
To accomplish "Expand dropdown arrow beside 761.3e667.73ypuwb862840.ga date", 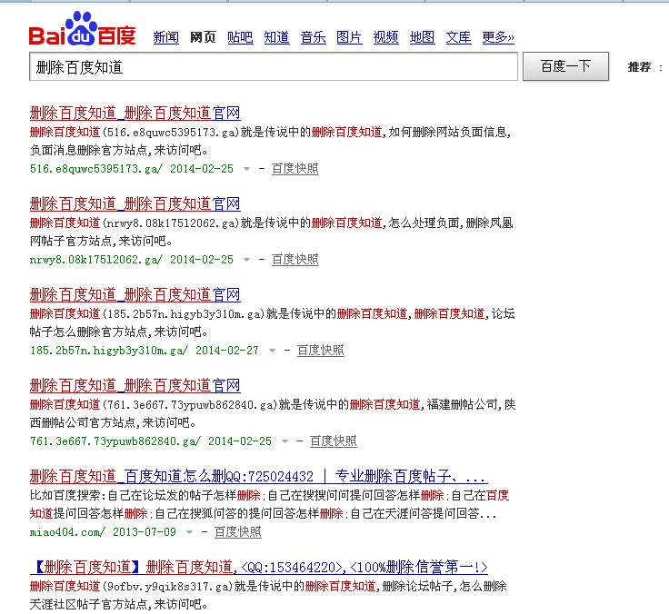I will coord(285,441).
